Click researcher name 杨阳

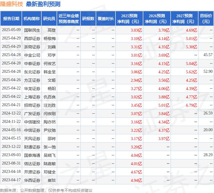coord(52,89)
